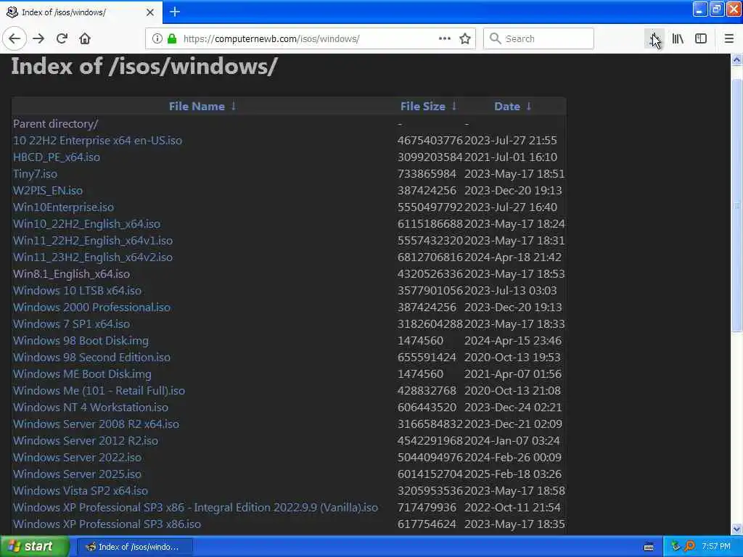
Task: Open Windows Me (101 - Retail Full).iso
Action: pyautogui.click(x=99, y=390)
